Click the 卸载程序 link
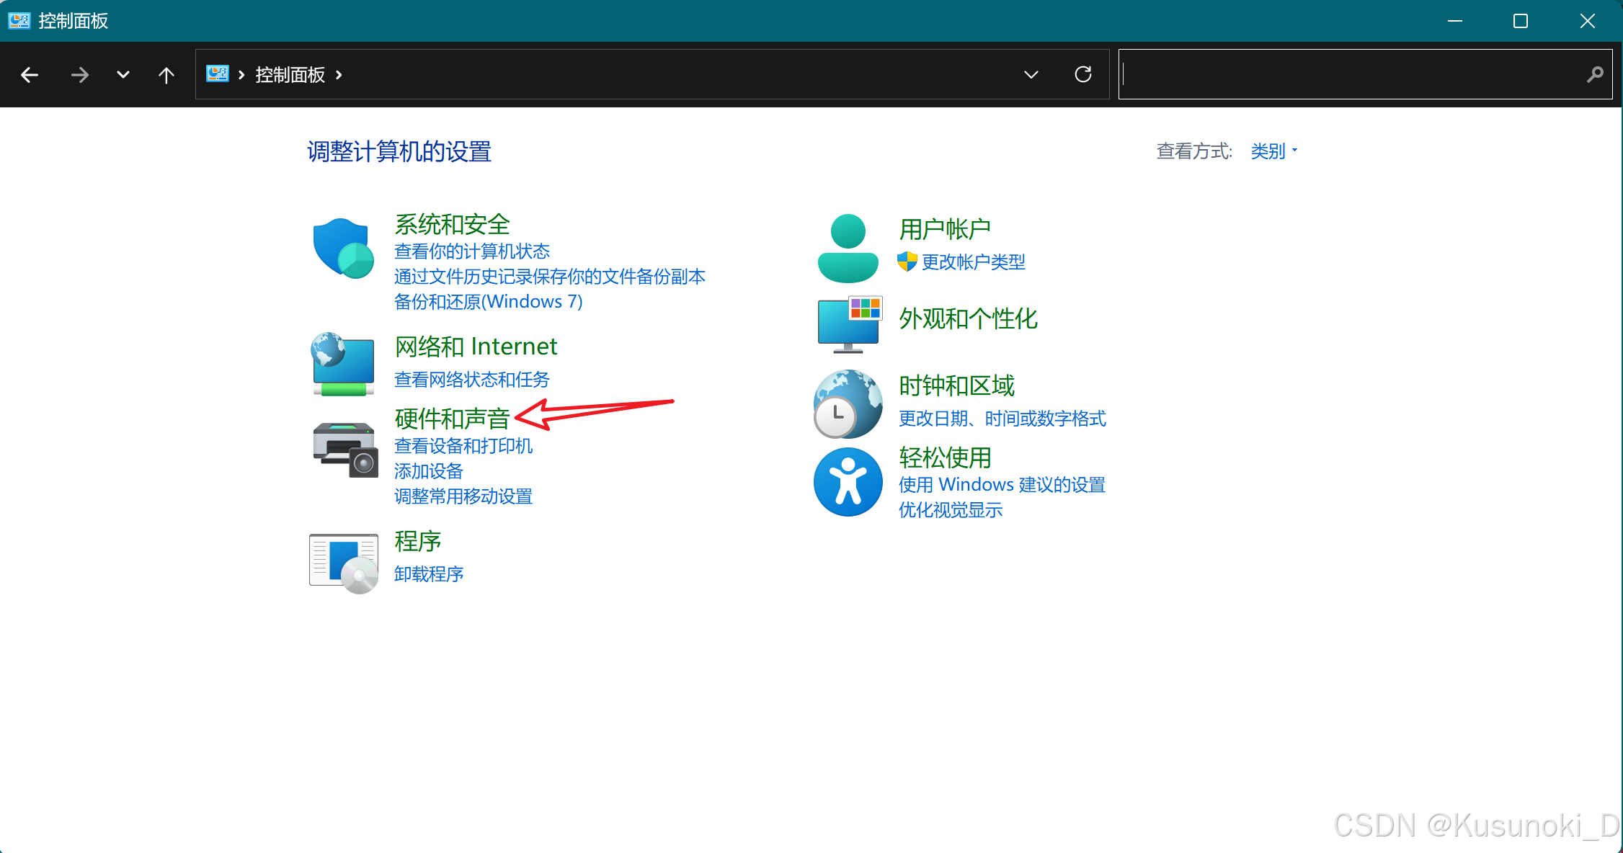Image resolution: width=1623 pixels, height=853 pixels. click(428, 574)
